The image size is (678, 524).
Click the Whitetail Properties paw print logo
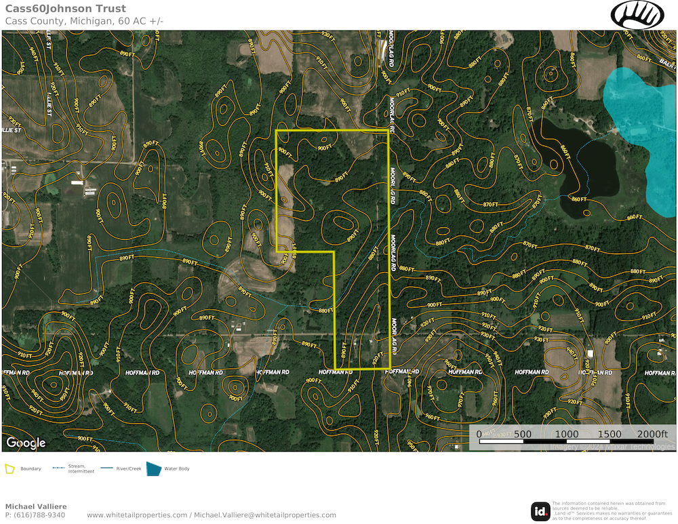coord(639,14)
